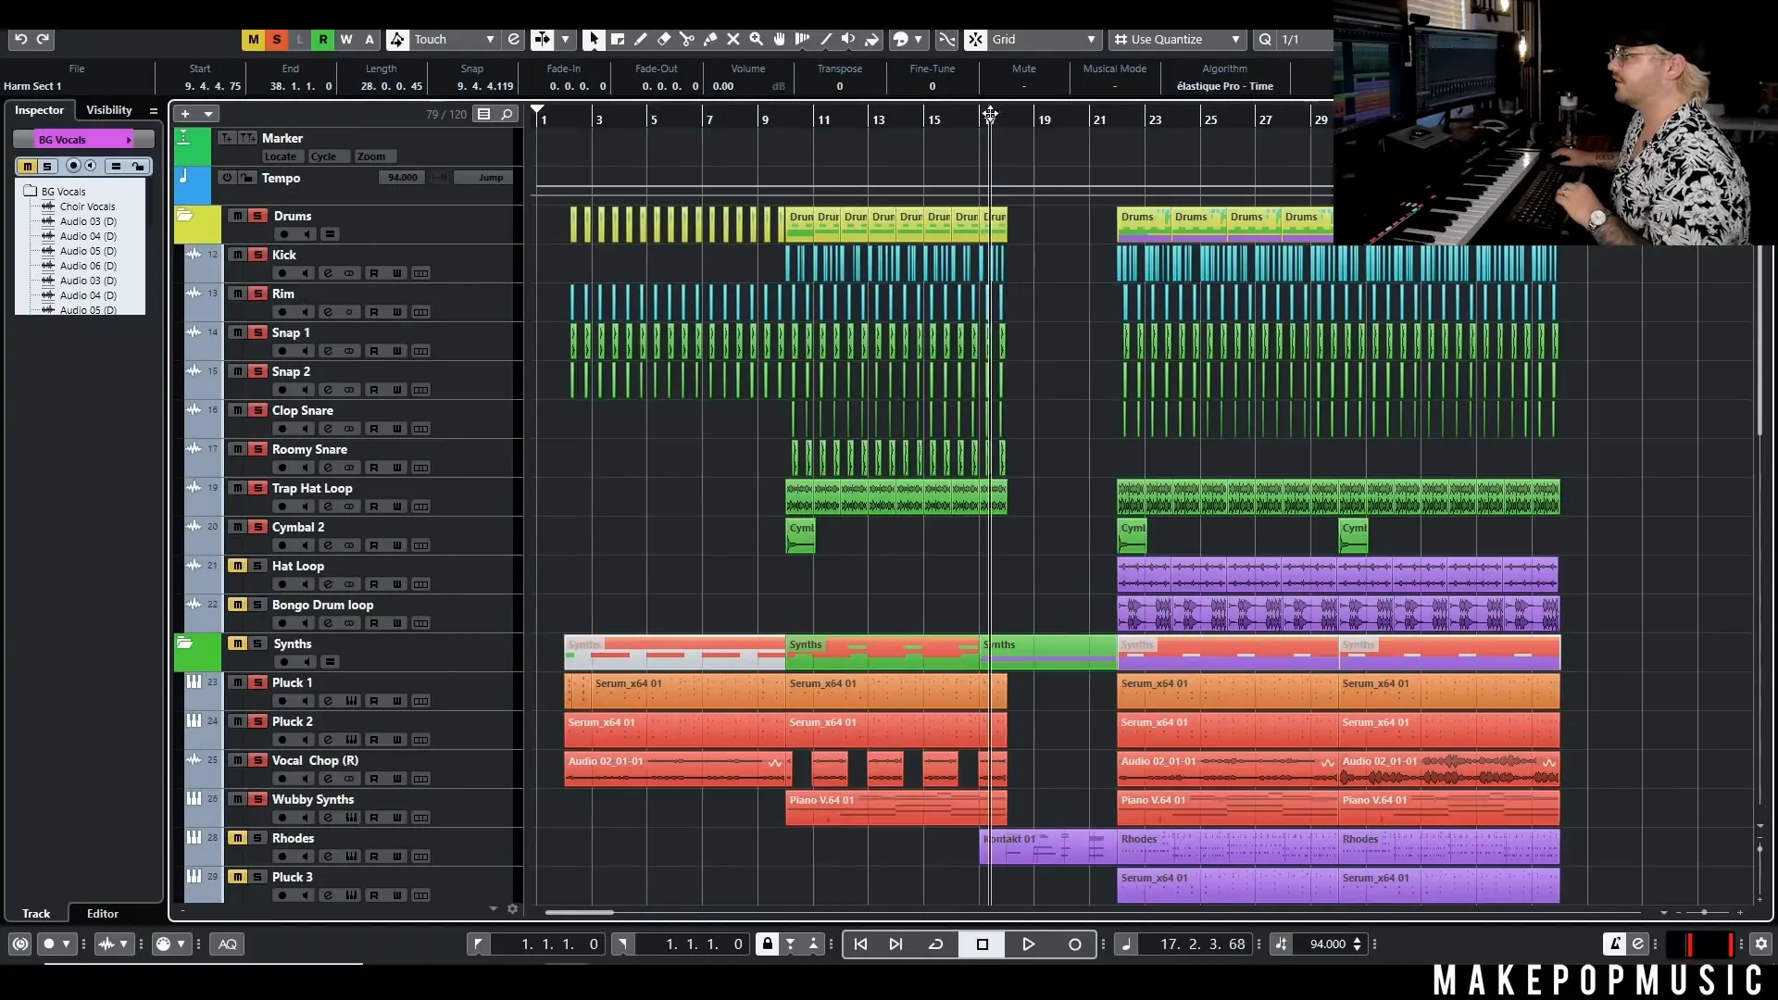The image size is (1778, 1000).
Task: Select the Split scissors tool
Action: coord(687,39)
